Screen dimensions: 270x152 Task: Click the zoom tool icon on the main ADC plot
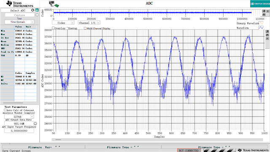(x=267, y=32)
